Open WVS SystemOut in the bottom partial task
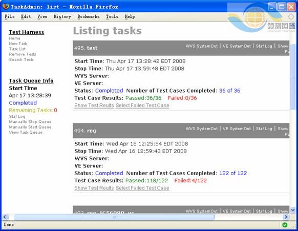Image resolution: width=298 pixels, height=231 pixels. 202,211
